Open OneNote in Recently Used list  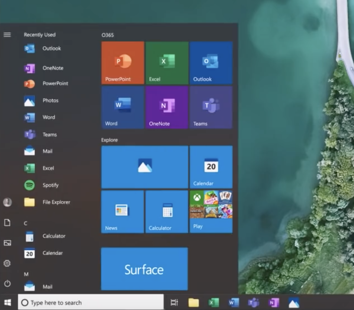(x=44, y=68)
